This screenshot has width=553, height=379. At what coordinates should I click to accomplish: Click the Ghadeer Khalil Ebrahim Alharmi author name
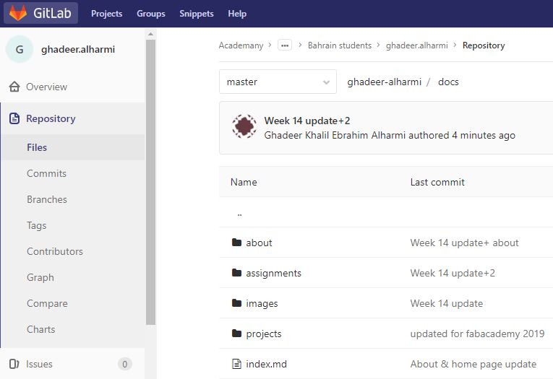coord(335,135)
